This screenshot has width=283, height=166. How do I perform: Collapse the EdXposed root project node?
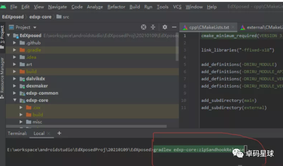(x=8, y=35)
